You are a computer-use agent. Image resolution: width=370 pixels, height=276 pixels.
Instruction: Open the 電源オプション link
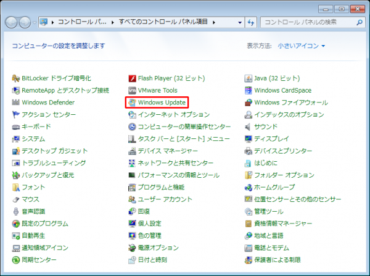coord(158,248)
